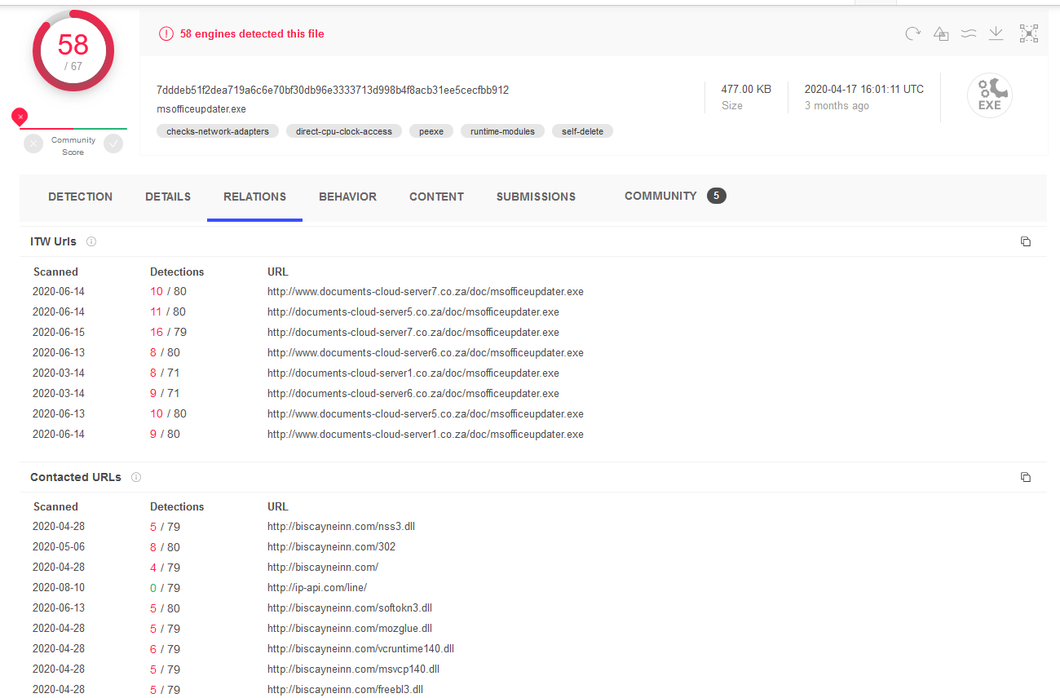
Task: Open the biscayneinn.com/nss3.dll contacted URL
Action: coord(341,526)
